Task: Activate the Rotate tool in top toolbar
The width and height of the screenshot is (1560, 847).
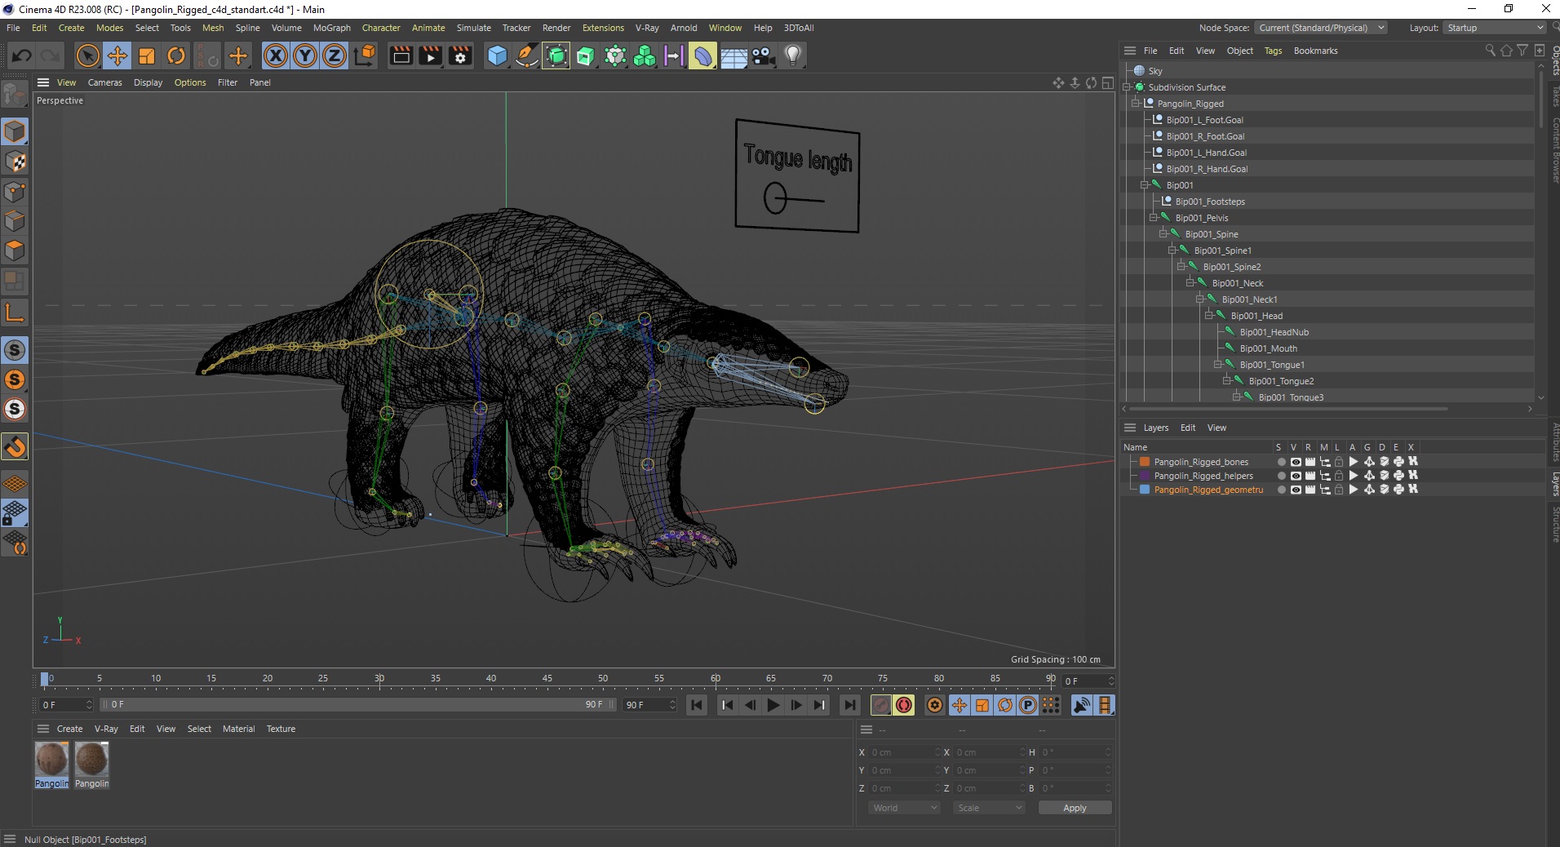Action: [176, 55]
